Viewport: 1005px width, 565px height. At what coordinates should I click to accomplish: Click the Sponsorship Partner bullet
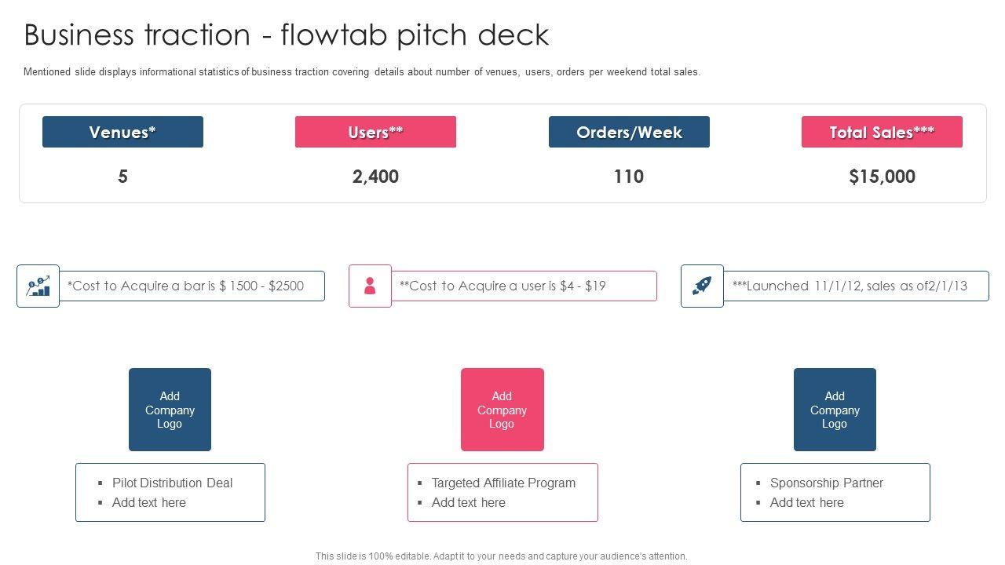tap(826, 483)
